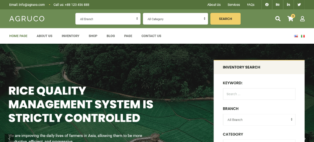Screen dimensions: 314x142
Task: Open the Branch dropdown in Inventory Search
Action: click(x=259, y=120)
